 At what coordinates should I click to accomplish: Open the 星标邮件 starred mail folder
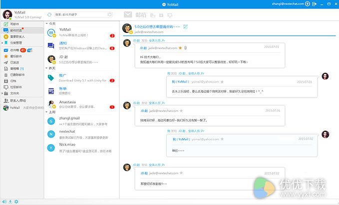[x=16, y=56]
